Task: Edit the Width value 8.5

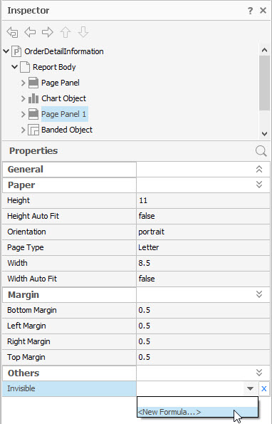Action: click(203, 263)
